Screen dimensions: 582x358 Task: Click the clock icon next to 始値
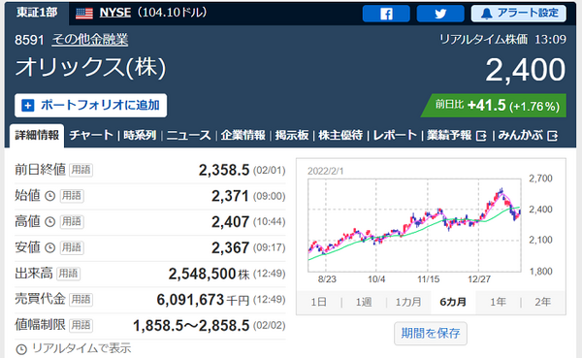(x=49, y=196)
